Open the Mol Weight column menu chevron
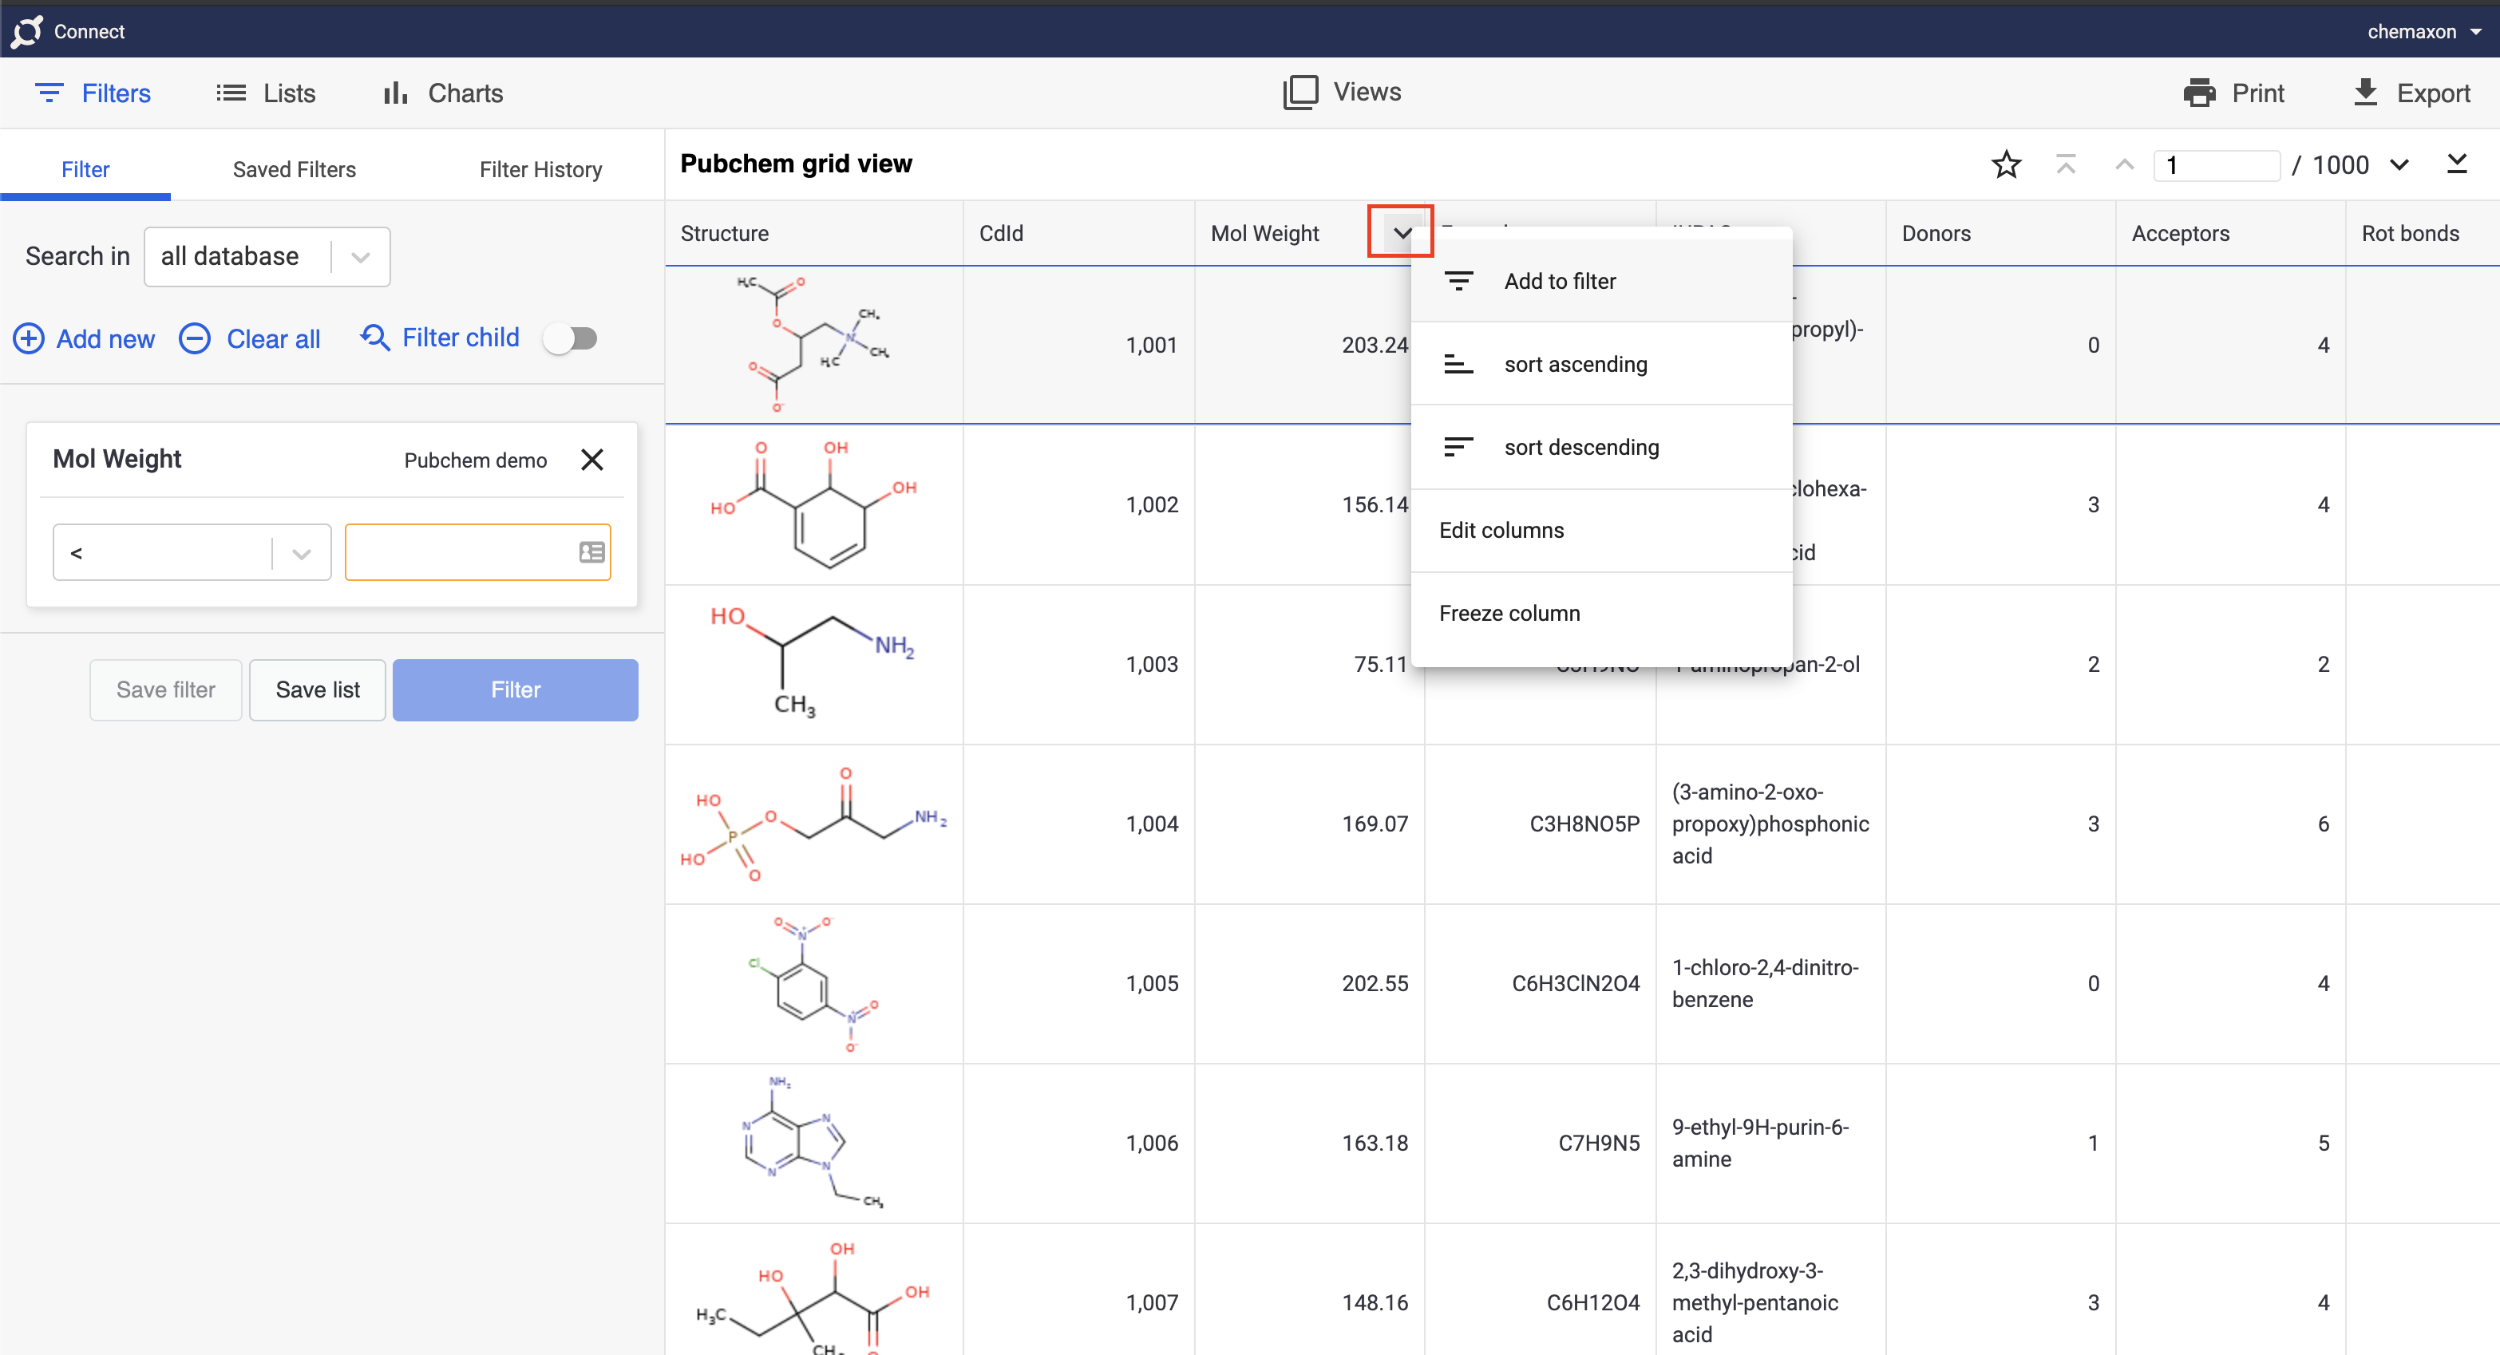This screenshot has width=2500, height=1355. 1402,233
